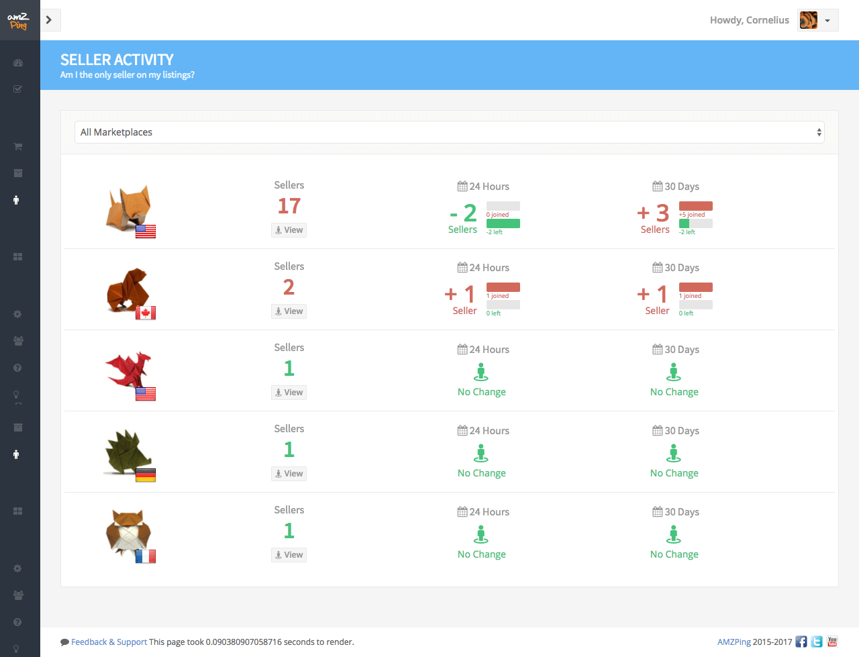Viewport: 859px width, 657px height.
Task: Open the All Marketplaces dropdown
Action: coord(449,132)
